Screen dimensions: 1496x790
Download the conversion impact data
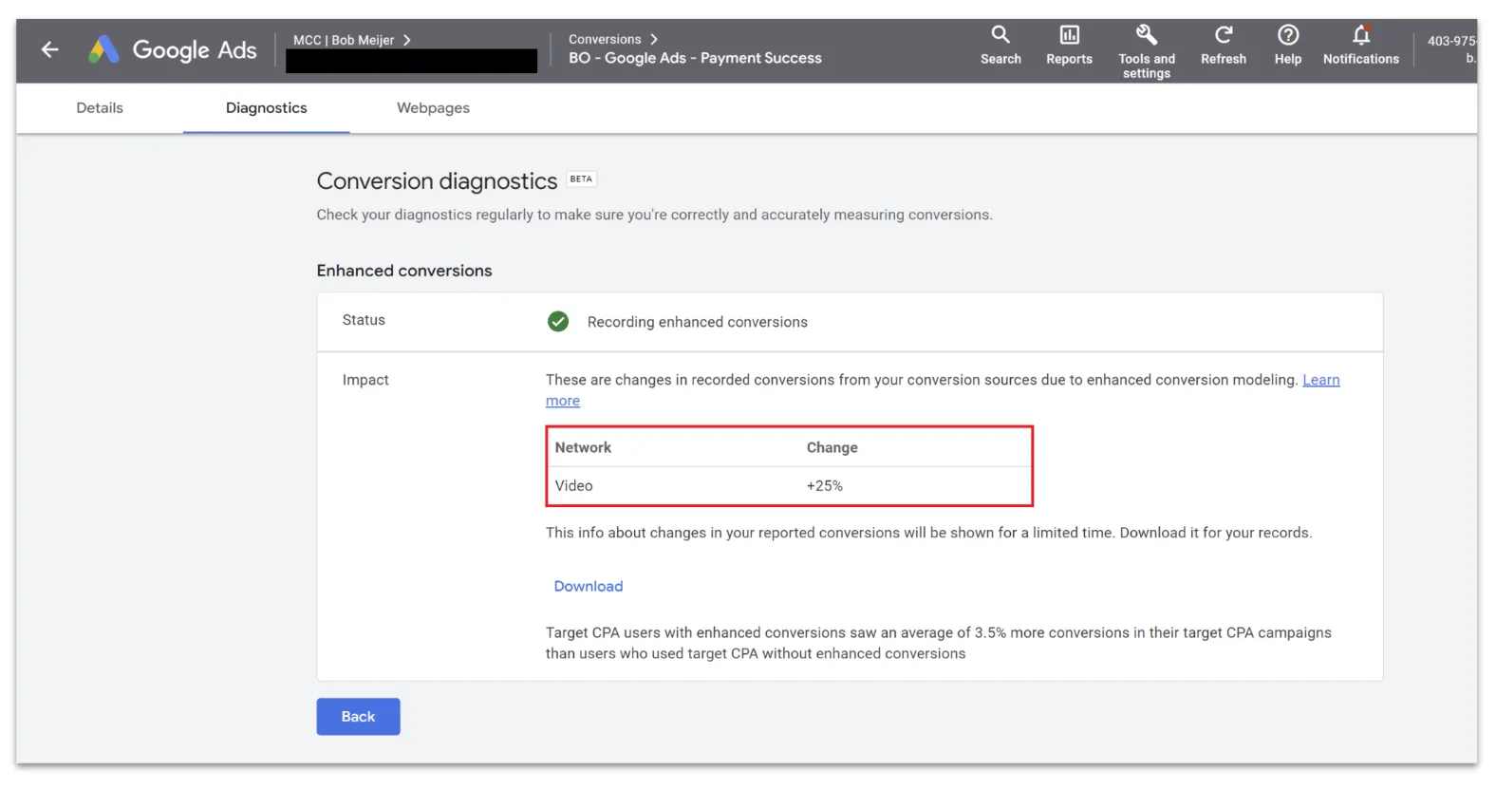tap(589, 587)
